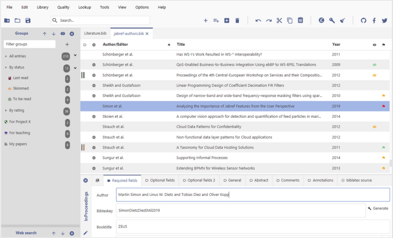Add new entry with the plus icon
This screenshot has width=393, height=238.
point(206,21)
